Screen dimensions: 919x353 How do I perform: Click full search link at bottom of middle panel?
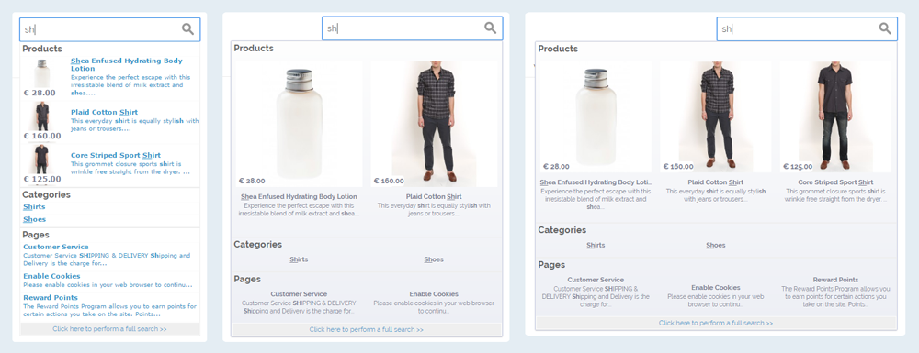coord(367,330)
